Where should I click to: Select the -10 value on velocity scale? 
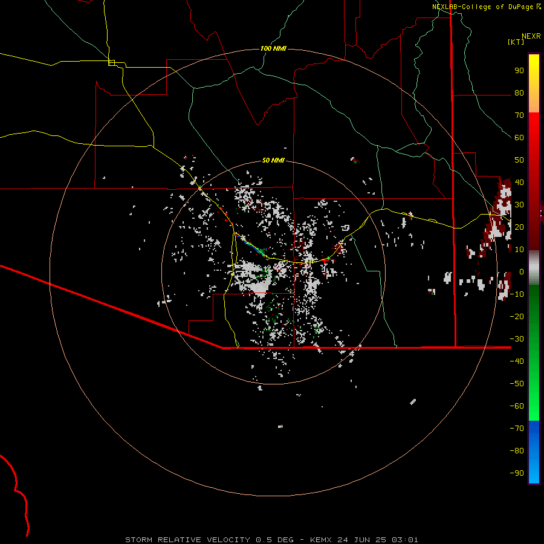[x=517, y=294]
